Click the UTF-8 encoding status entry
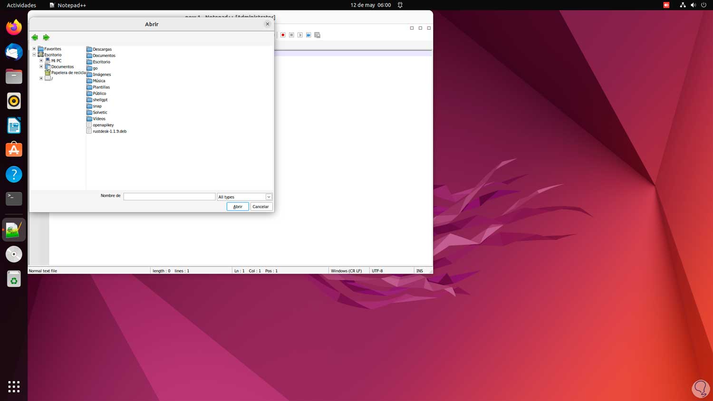This screenshot has height=401, width=713. (377, 271)
